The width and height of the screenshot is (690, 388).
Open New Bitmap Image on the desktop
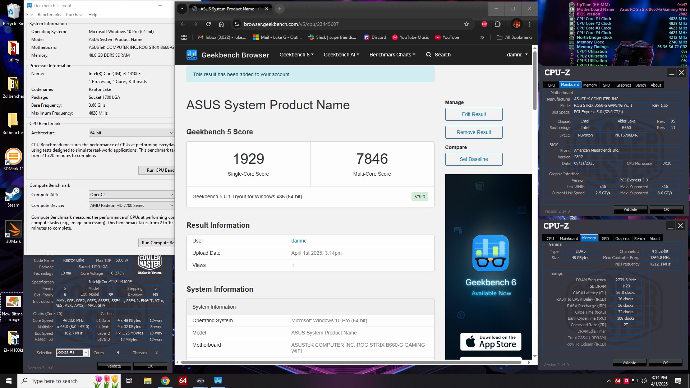pos(13,308)
